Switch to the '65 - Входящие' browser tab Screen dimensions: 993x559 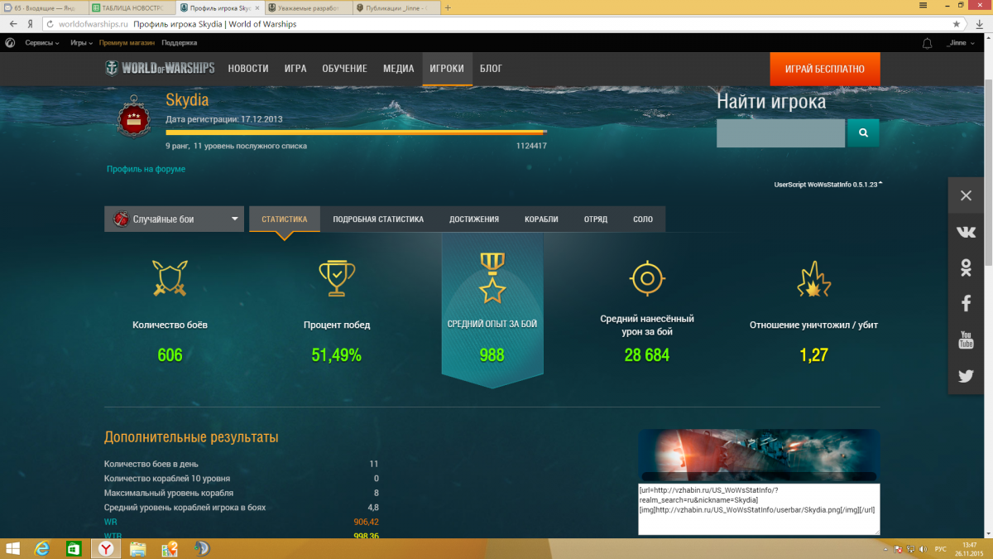coord(43,7)
